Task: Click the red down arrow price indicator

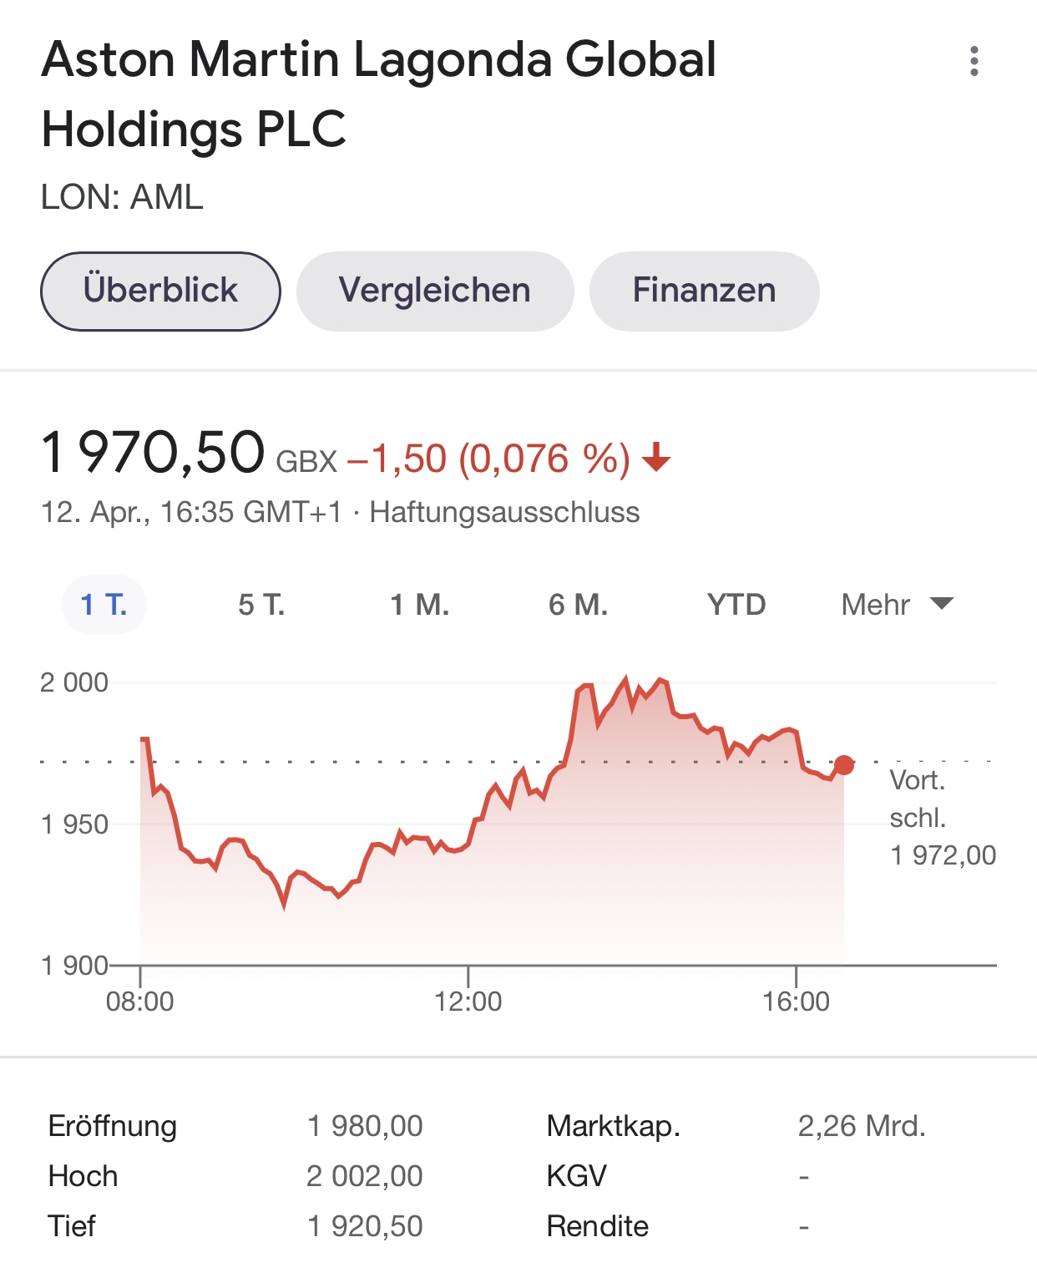Action: point(656,458)
